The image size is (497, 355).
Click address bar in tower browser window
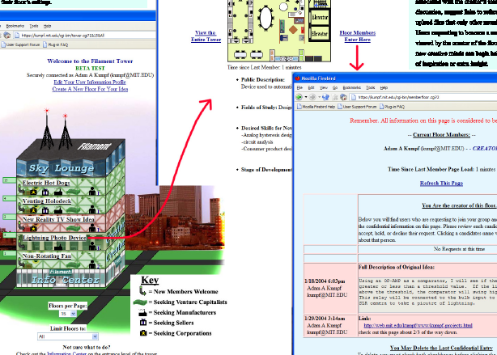pos(85,35)
